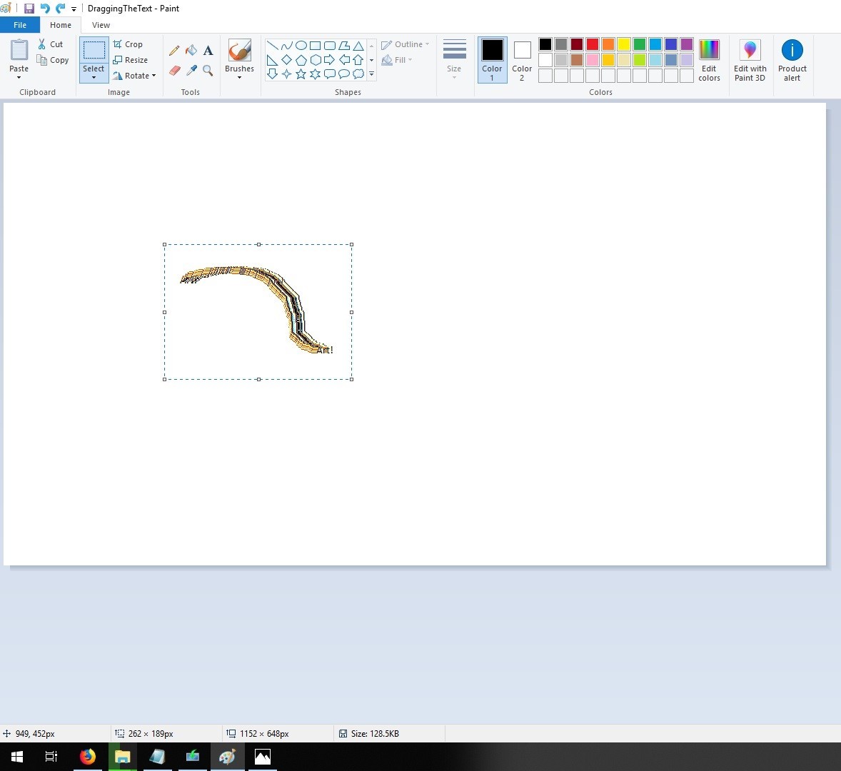Expand the Rotate dropdown
This screenshot has width=841, height=771.
point(153,76)
